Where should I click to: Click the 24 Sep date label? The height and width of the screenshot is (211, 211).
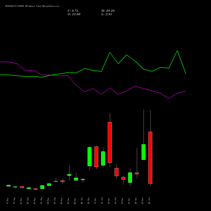41,201
